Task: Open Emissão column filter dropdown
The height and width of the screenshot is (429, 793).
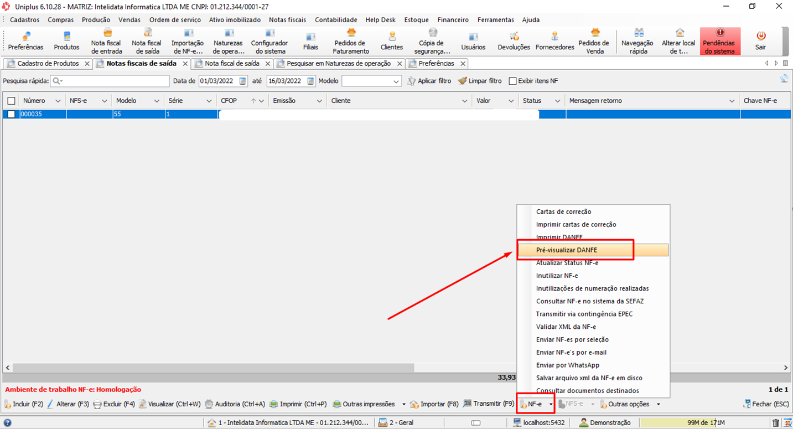Action: (x=319, y=101)
